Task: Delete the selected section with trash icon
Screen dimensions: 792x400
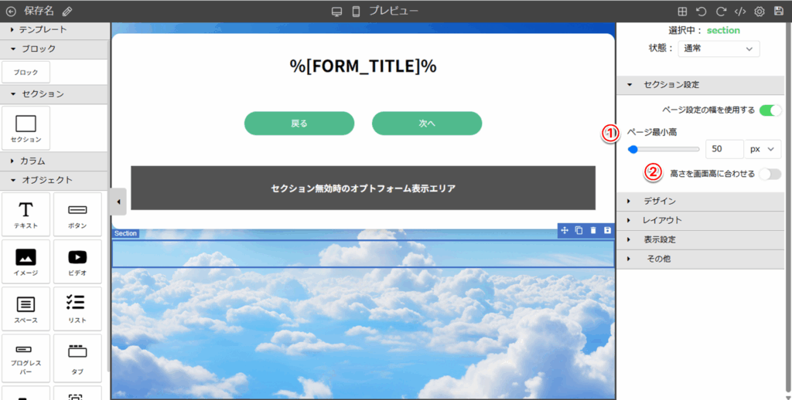Action: 593,230
